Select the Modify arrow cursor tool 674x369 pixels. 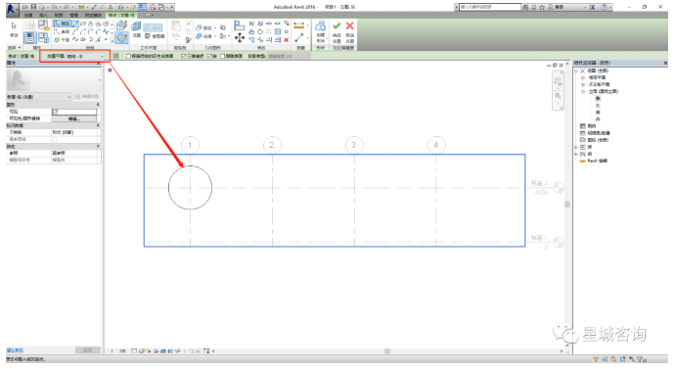(x=14, y=25)
